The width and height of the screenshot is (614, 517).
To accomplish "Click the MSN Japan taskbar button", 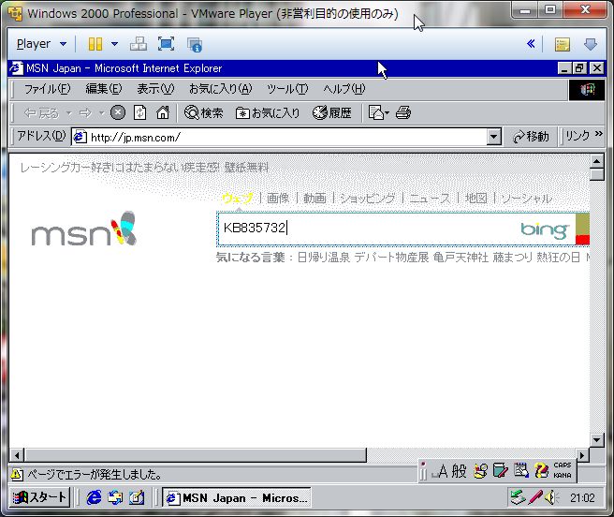I will pyautogui.click(x=237, y=497).
